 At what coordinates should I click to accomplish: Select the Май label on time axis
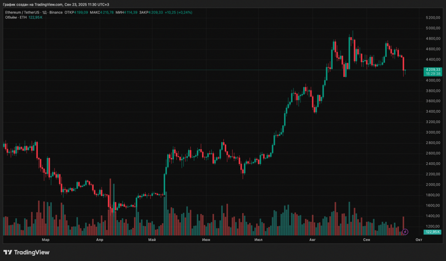tap(152, 240)
